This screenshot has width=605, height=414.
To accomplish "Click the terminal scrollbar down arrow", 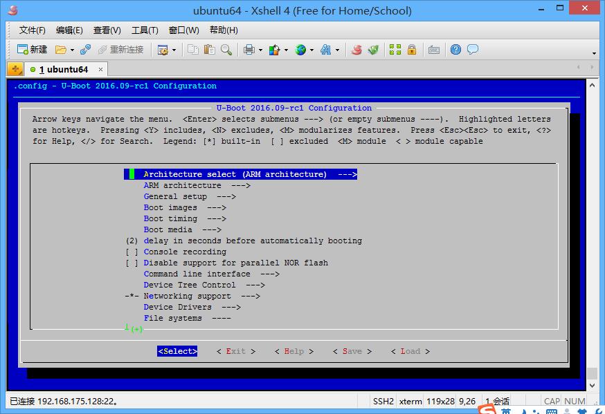I will pyautogui.click(x=593, y=386).
